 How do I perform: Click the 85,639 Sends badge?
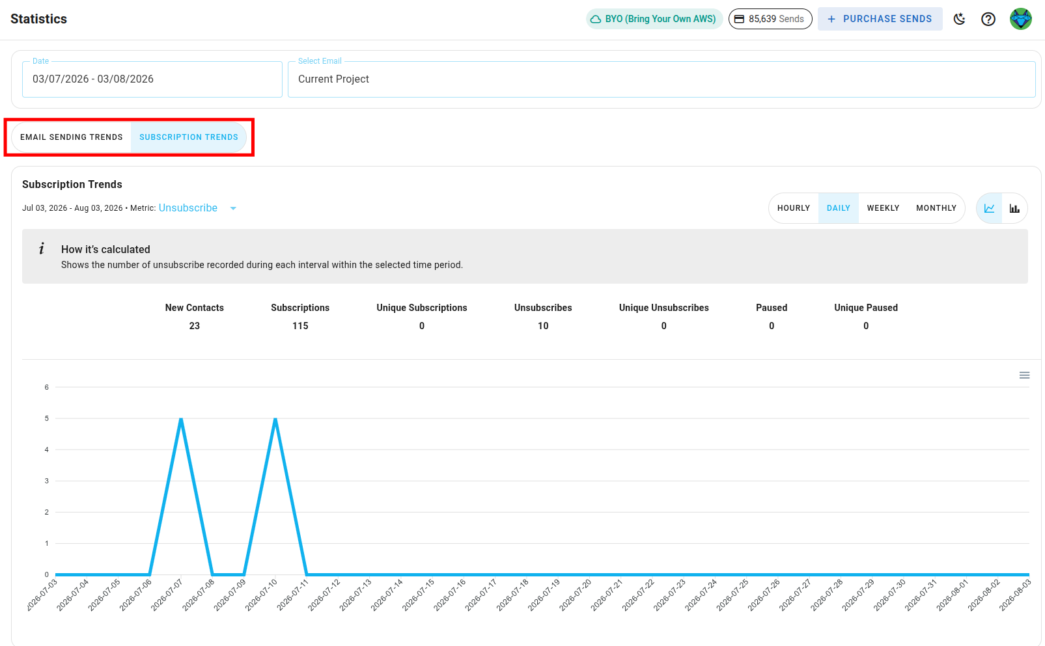click(x=770, y=19)
